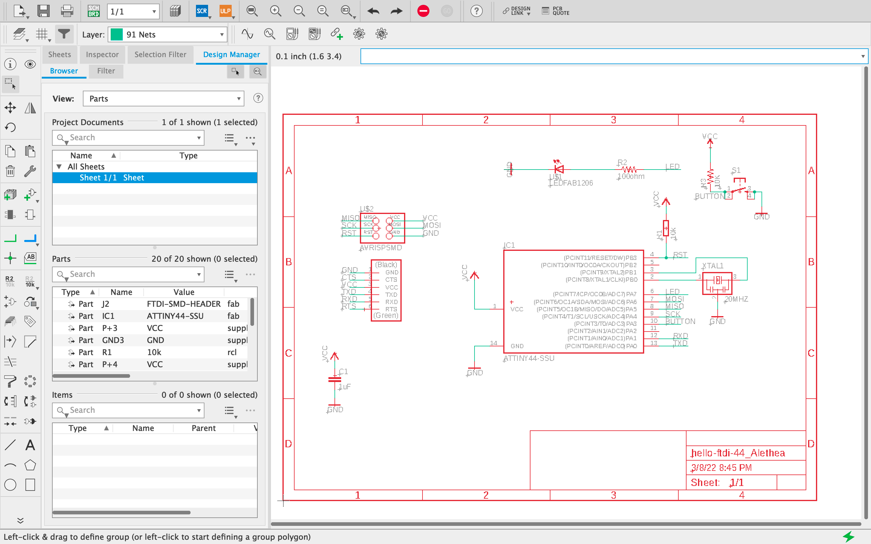Select the wrench Change tool
The image size is (871, 544).
pyautogui.click(x=30, y=171)
